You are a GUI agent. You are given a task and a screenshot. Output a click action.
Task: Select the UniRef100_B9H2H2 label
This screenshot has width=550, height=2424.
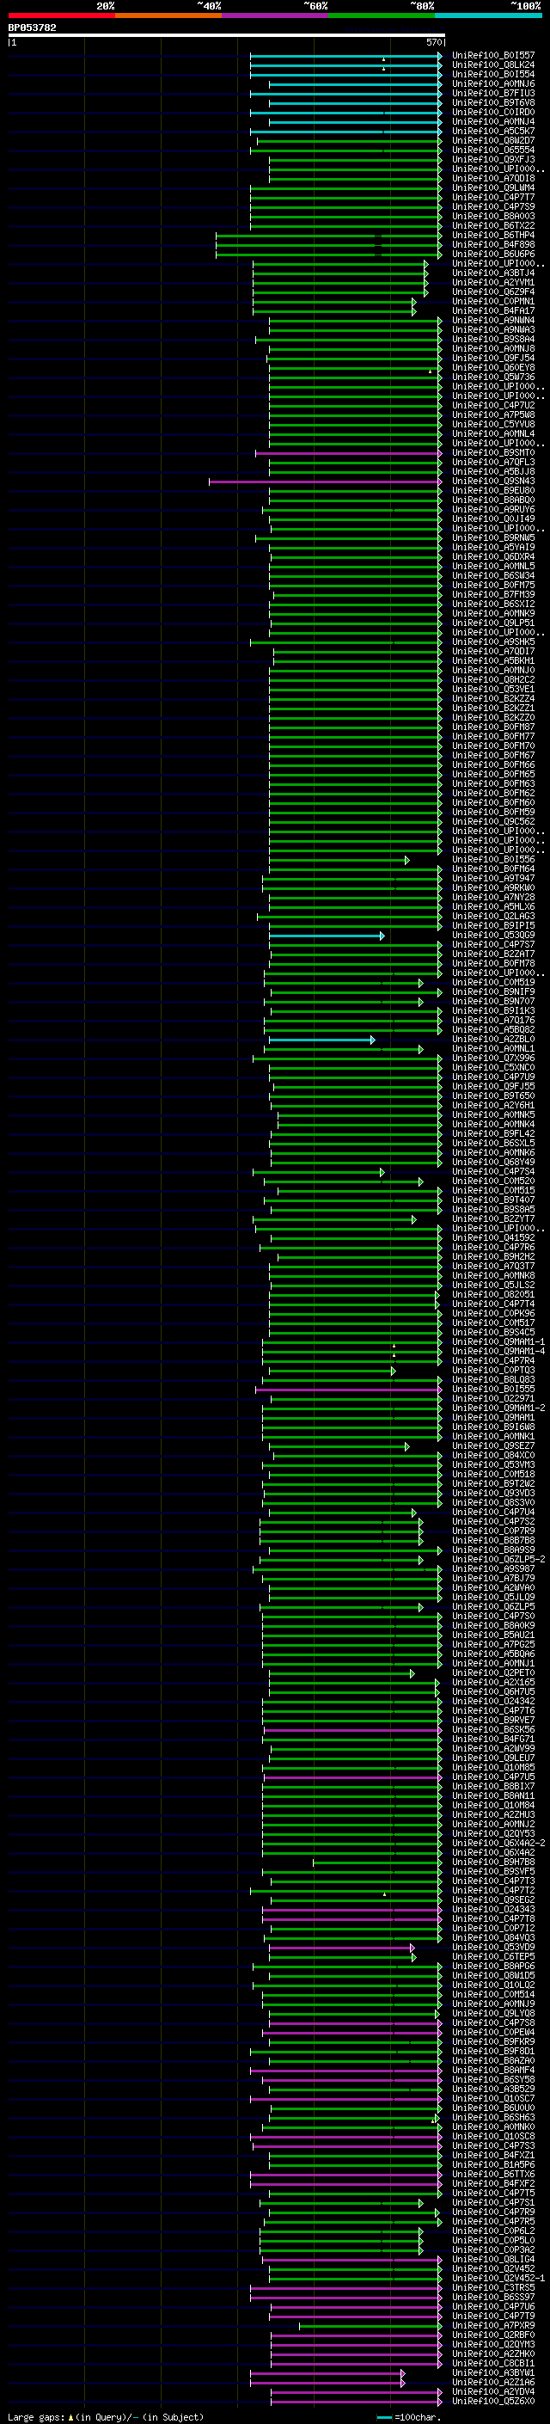(x=492, y=1256)
